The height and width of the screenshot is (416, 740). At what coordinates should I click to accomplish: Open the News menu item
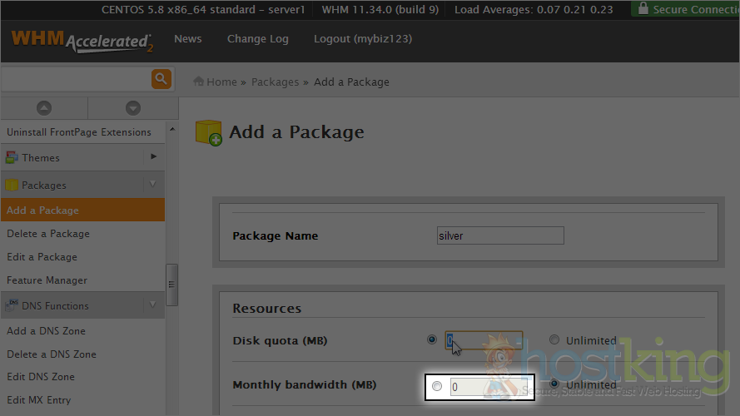tap(187, 39)
